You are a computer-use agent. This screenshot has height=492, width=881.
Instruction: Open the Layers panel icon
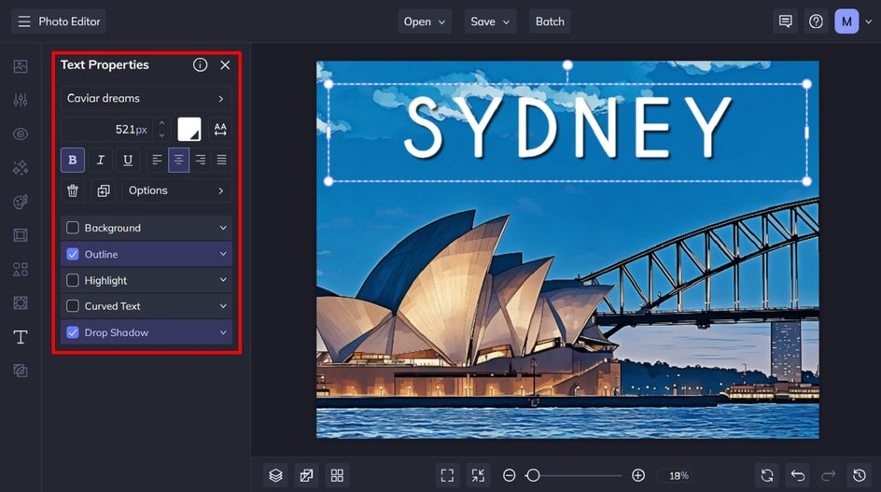[276, 476]
